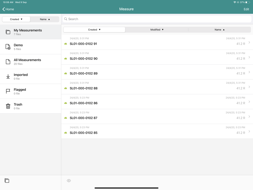Click the 41.2 R value of file 85
The image size is (253, 190).
coord(241,133)
